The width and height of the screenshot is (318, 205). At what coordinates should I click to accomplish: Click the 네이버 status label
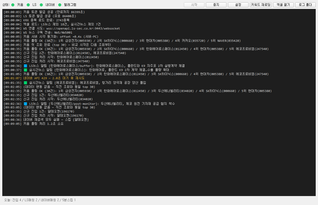(x=50, y=5)
